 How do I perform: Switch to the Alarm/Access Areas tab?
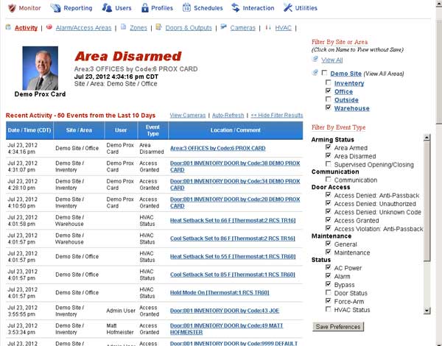click(x=83, y=28)
